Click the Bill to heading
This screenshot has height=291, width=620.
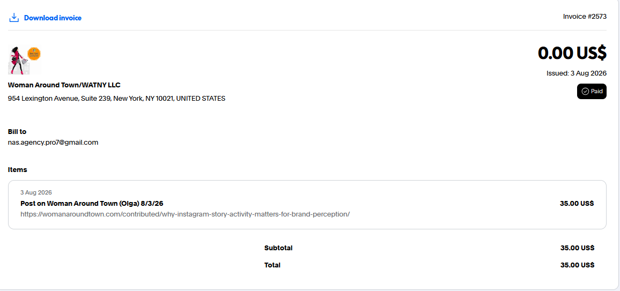click(17, 131)
